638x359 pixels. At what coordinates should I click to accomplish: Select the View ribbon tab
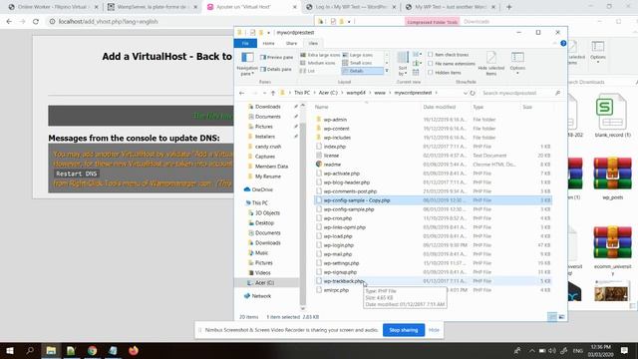click(313, 43)
